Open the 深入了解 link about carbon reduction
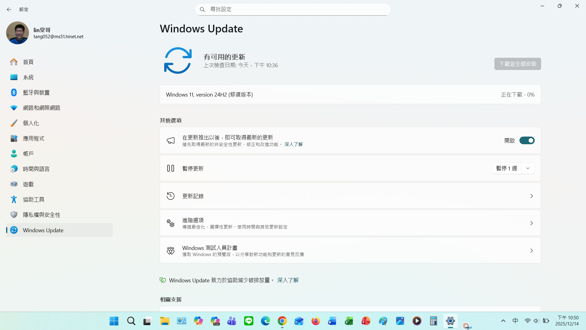The image size is (586, 330). tap(287, 280)
